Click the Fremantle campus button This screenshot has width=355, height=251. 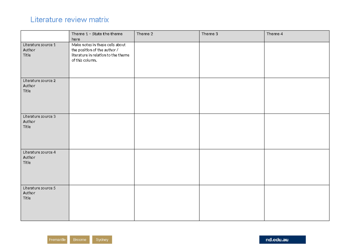tap(57, 239)
